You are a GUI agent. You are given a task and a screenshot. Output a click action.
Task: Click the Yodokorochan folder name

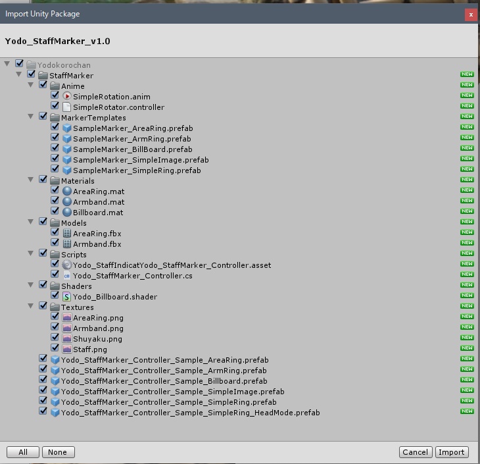pyautogui.click(x=64, y=65)
